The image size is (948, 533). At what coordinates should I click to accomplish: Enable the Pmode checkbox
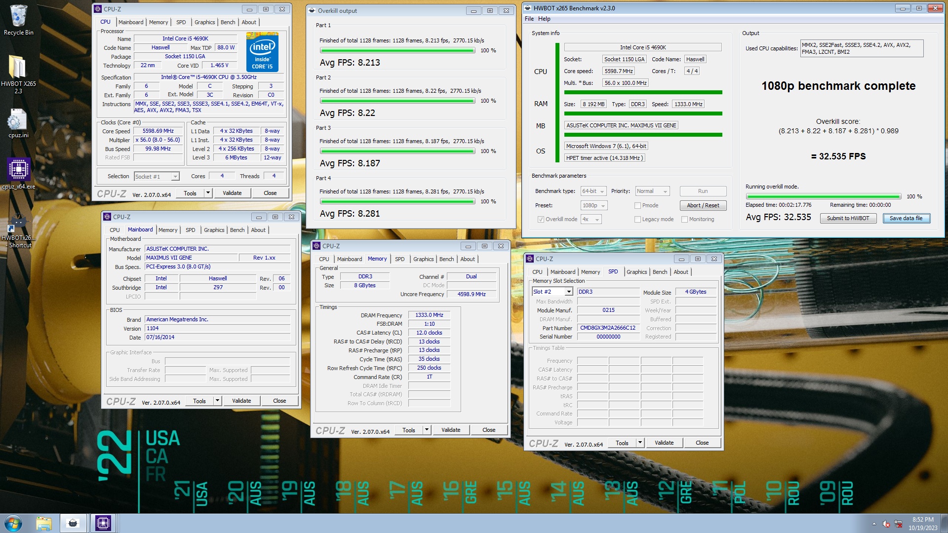pos(637,205)
